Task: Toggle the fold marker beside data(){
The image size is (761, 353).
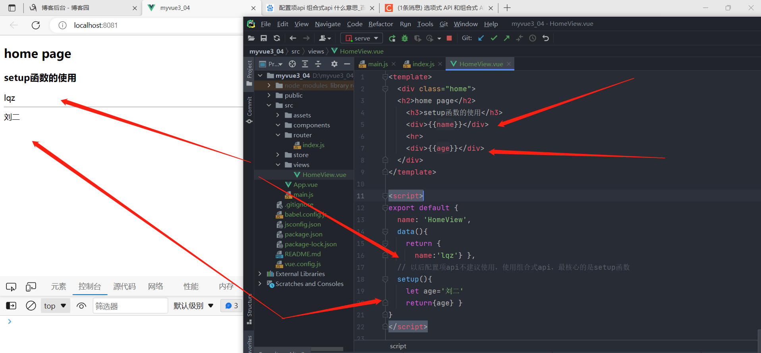Action: 385,232
